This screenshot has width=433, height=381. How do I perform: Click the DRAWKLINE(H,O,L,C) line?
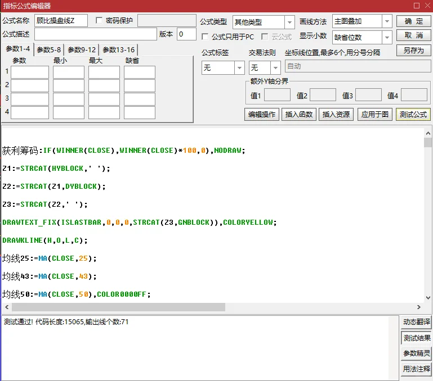point(44,241)
